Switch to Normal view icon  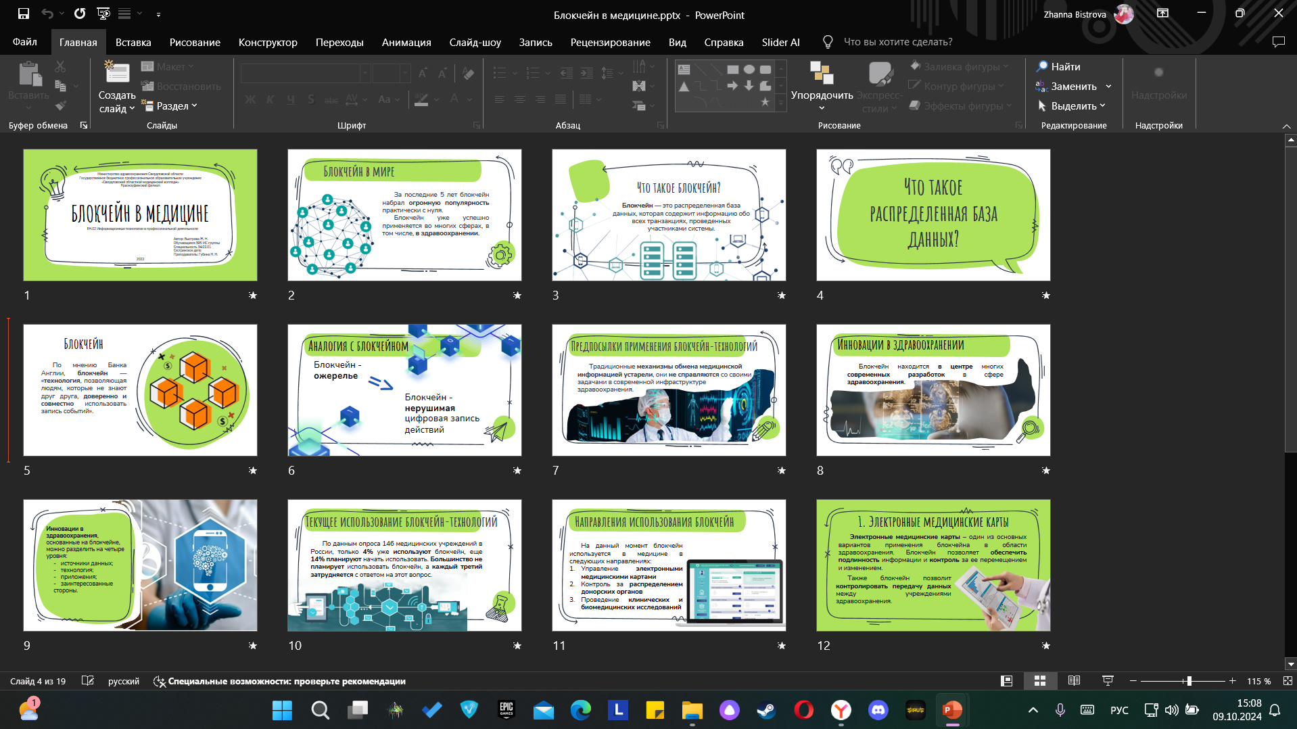tap(1006, 681)
